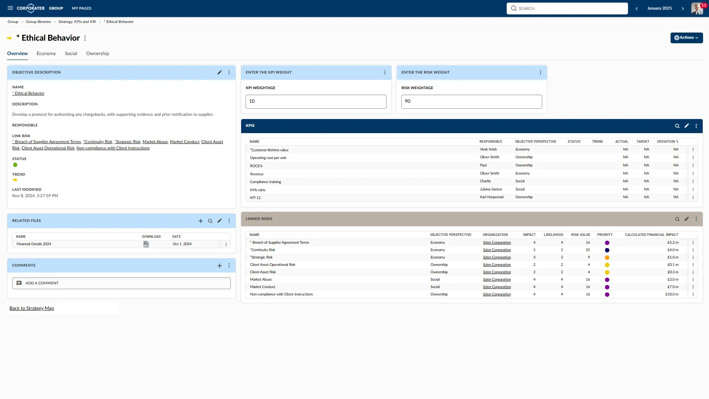Edit the Objective Description panel
The height and width of the screenshot is (399, 709).
220,72
